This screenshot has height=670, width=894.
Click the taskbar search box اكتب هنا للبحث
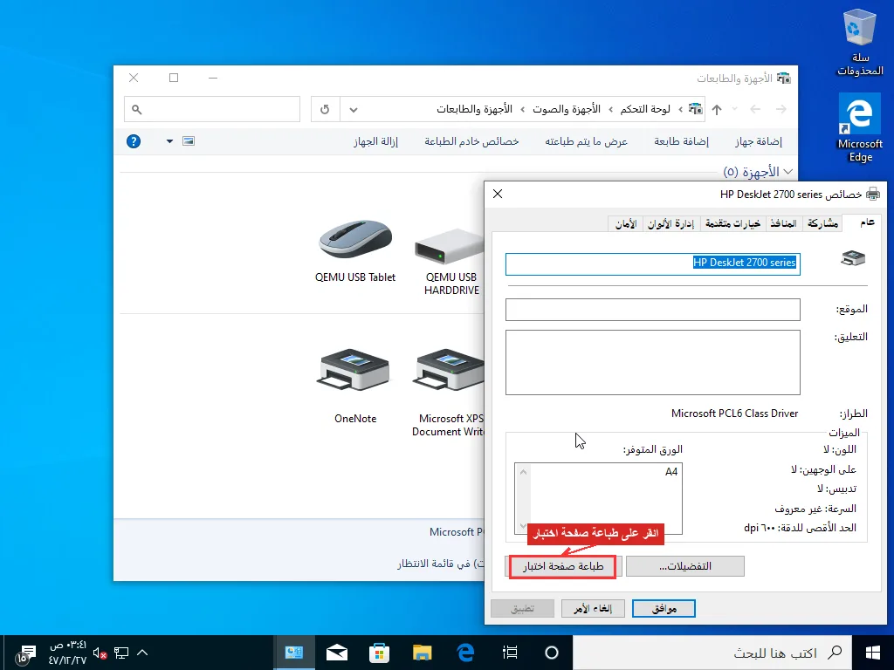pyautogui.click(x=712, y=653)
